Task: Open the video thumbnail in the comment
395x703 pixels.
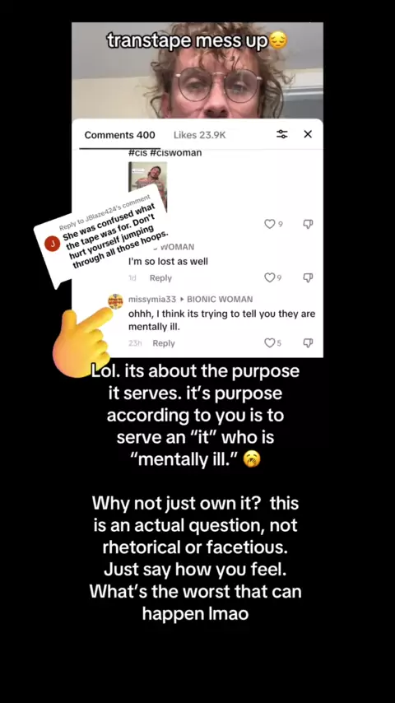Action: (148, 185)
